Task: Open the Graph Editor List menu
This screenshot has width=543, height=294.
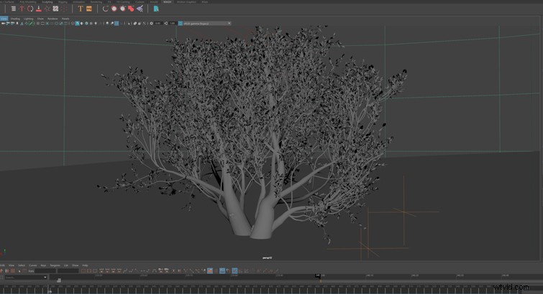Action: (66, 265)
